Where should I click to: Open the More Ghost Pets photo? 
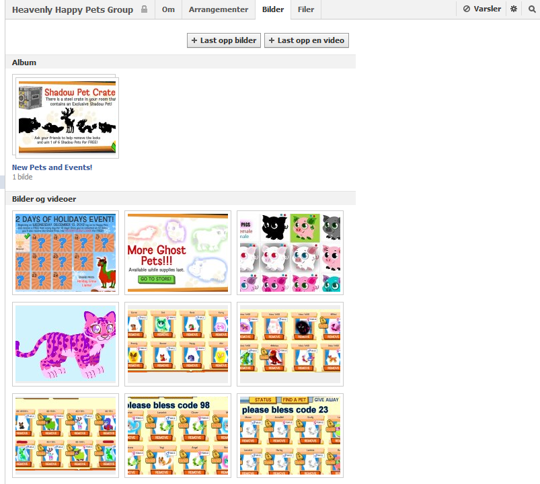[x=178, y=253]
